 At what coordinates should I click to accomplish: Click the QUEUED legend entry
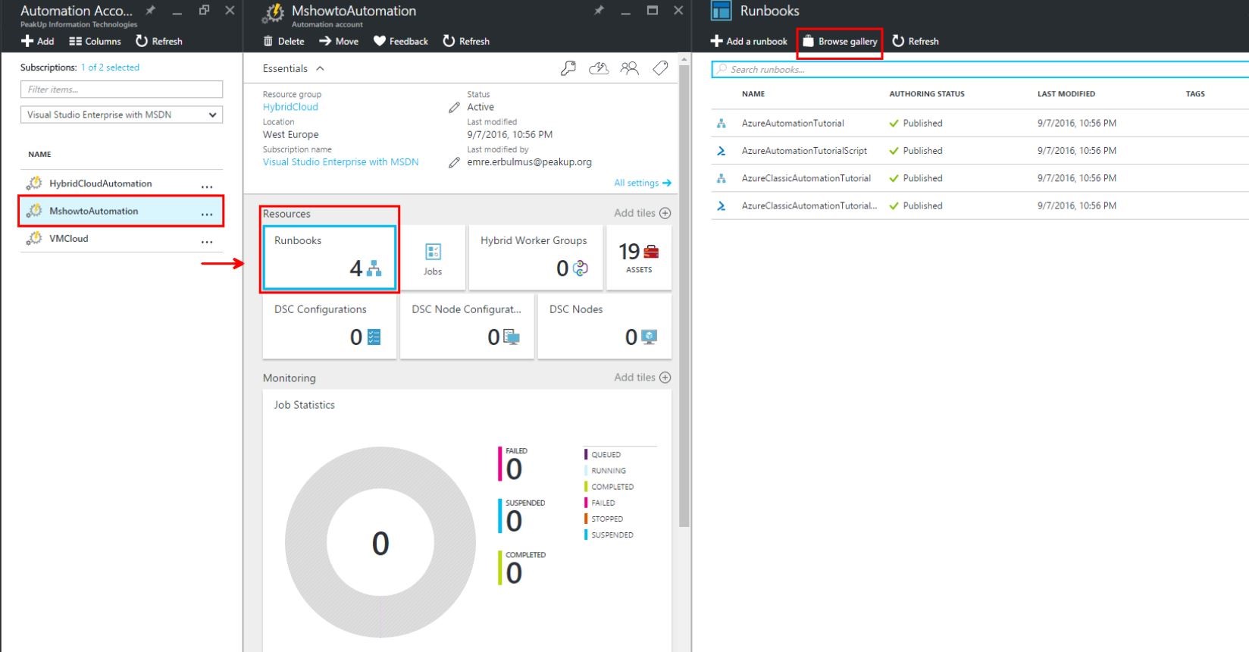click(x=606, y=455)
